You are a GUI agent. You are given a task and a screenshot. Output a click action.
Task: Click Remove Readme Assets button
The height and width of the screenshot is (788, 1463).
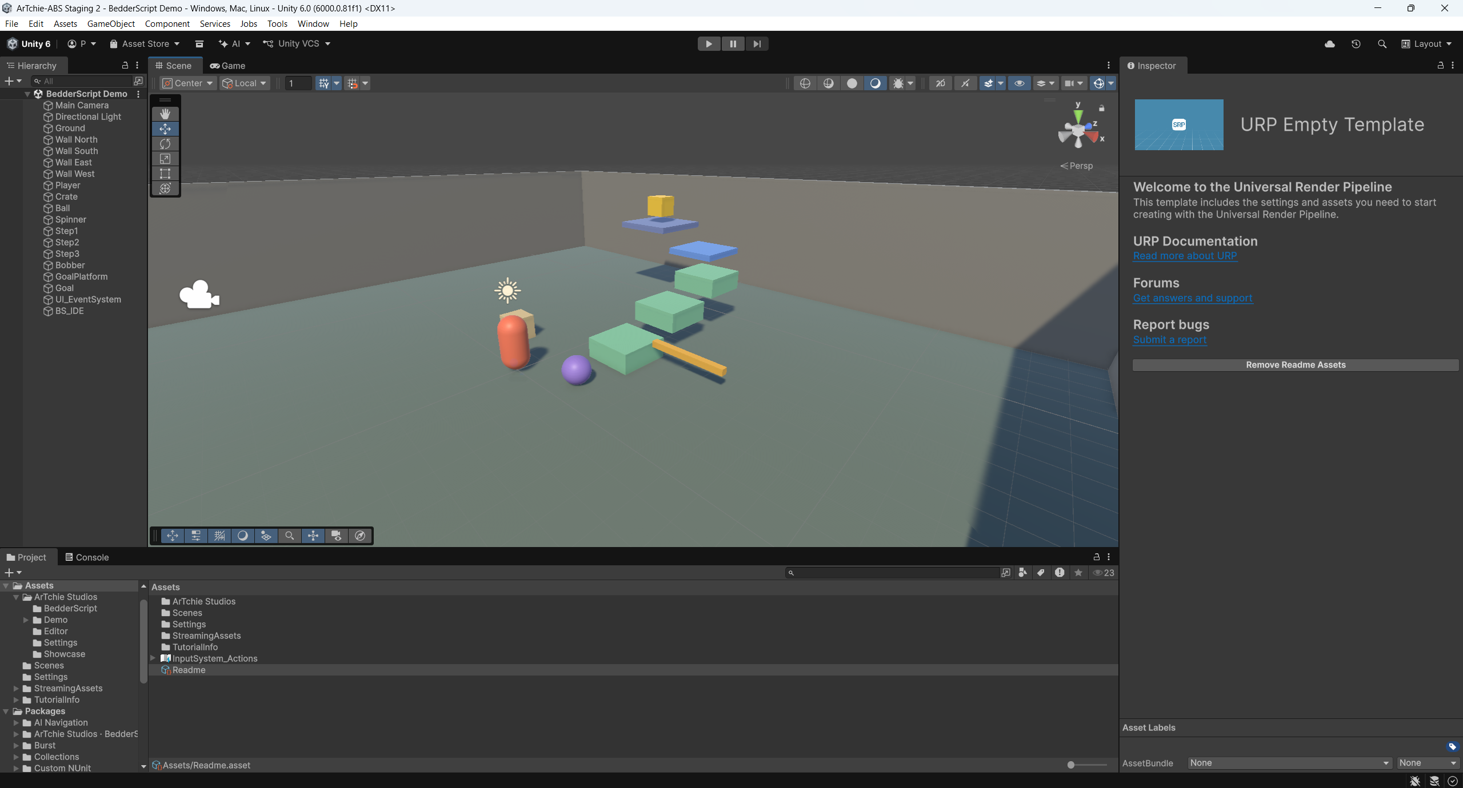pos(1296,365)
